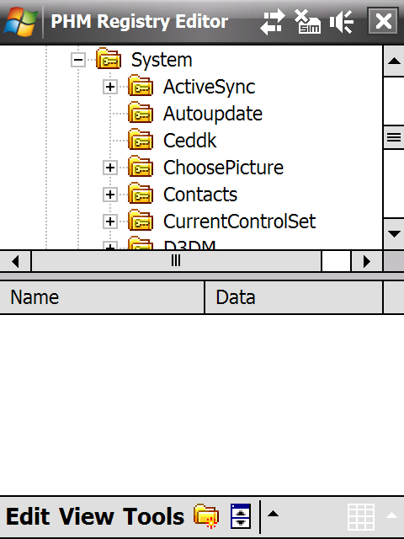Tap the connectivity arrows status icon
The image size is (404, 539).
tap(273, 22)
